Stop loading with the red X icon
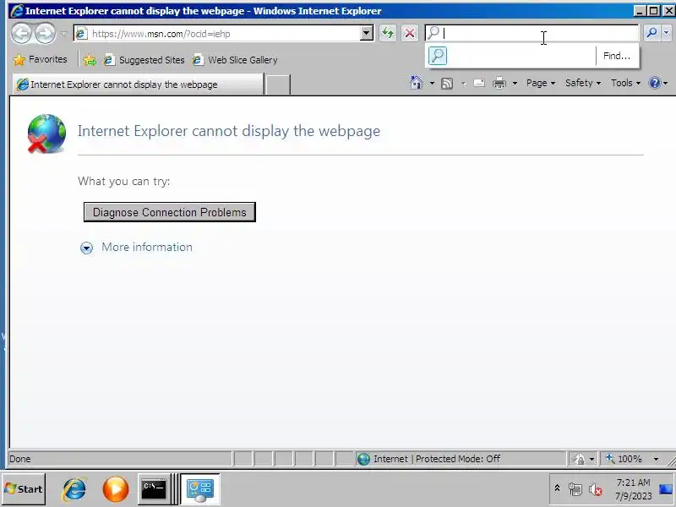Screen dimensions: 676x507 click(410, 33)
